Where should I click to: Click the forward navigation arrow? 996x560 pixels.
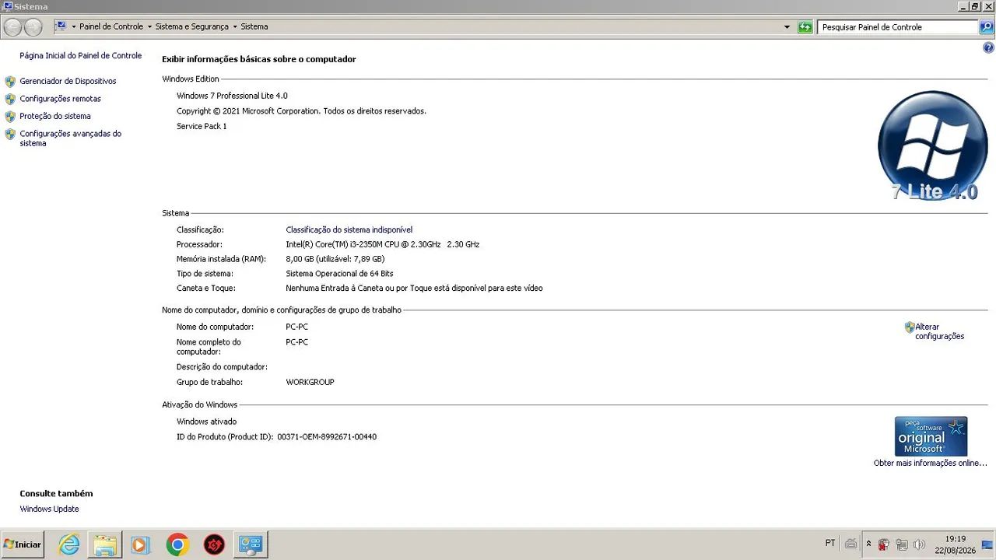pyautogui.click(x=33, y=27)
